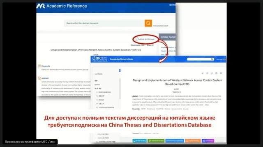Select the 1.3 section entry in Contents

point(100,100)
